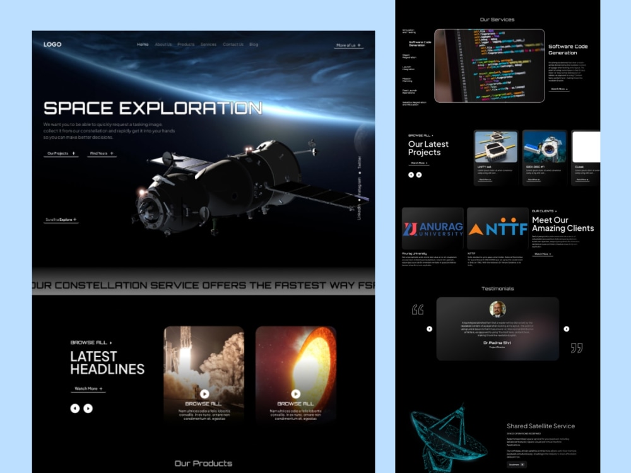Play the sun core headline video
Image resolution: width=631 pixels, height=473 pixels.
pos(296,394)
